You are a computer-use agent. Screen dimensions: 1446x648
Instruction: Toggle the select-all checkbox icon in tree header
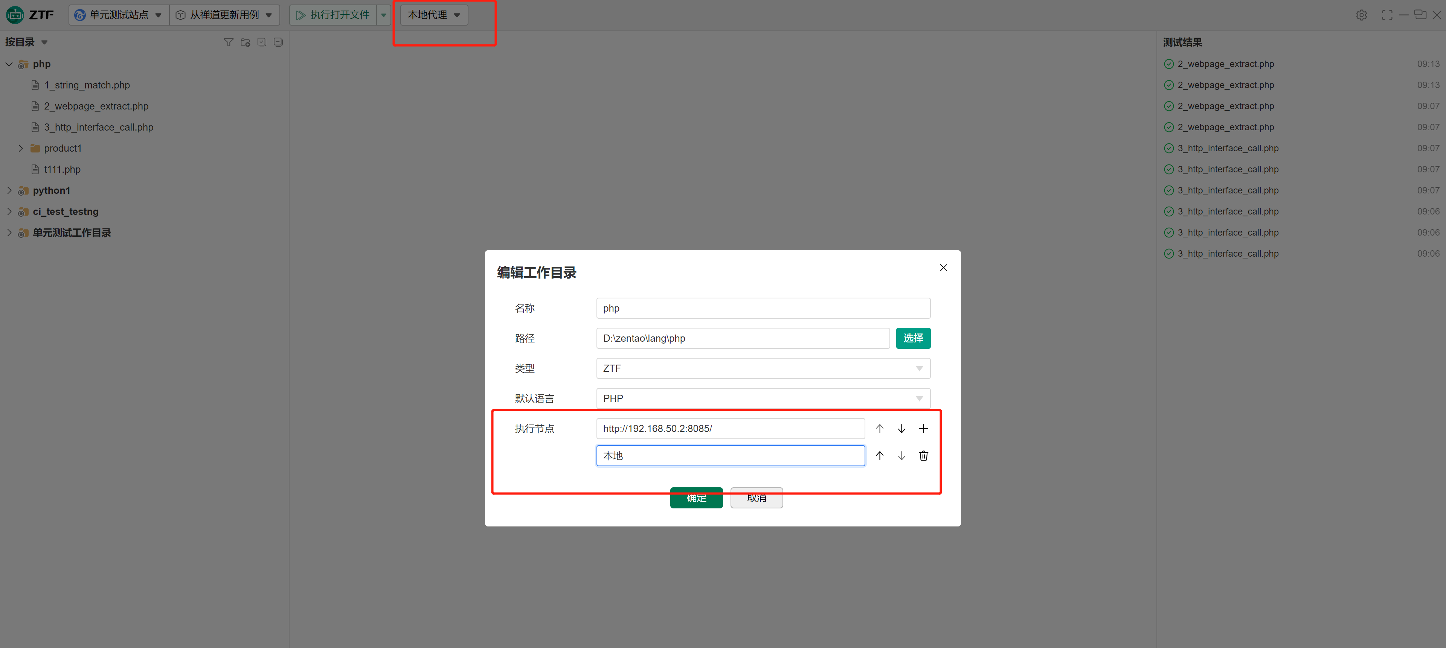262,42
